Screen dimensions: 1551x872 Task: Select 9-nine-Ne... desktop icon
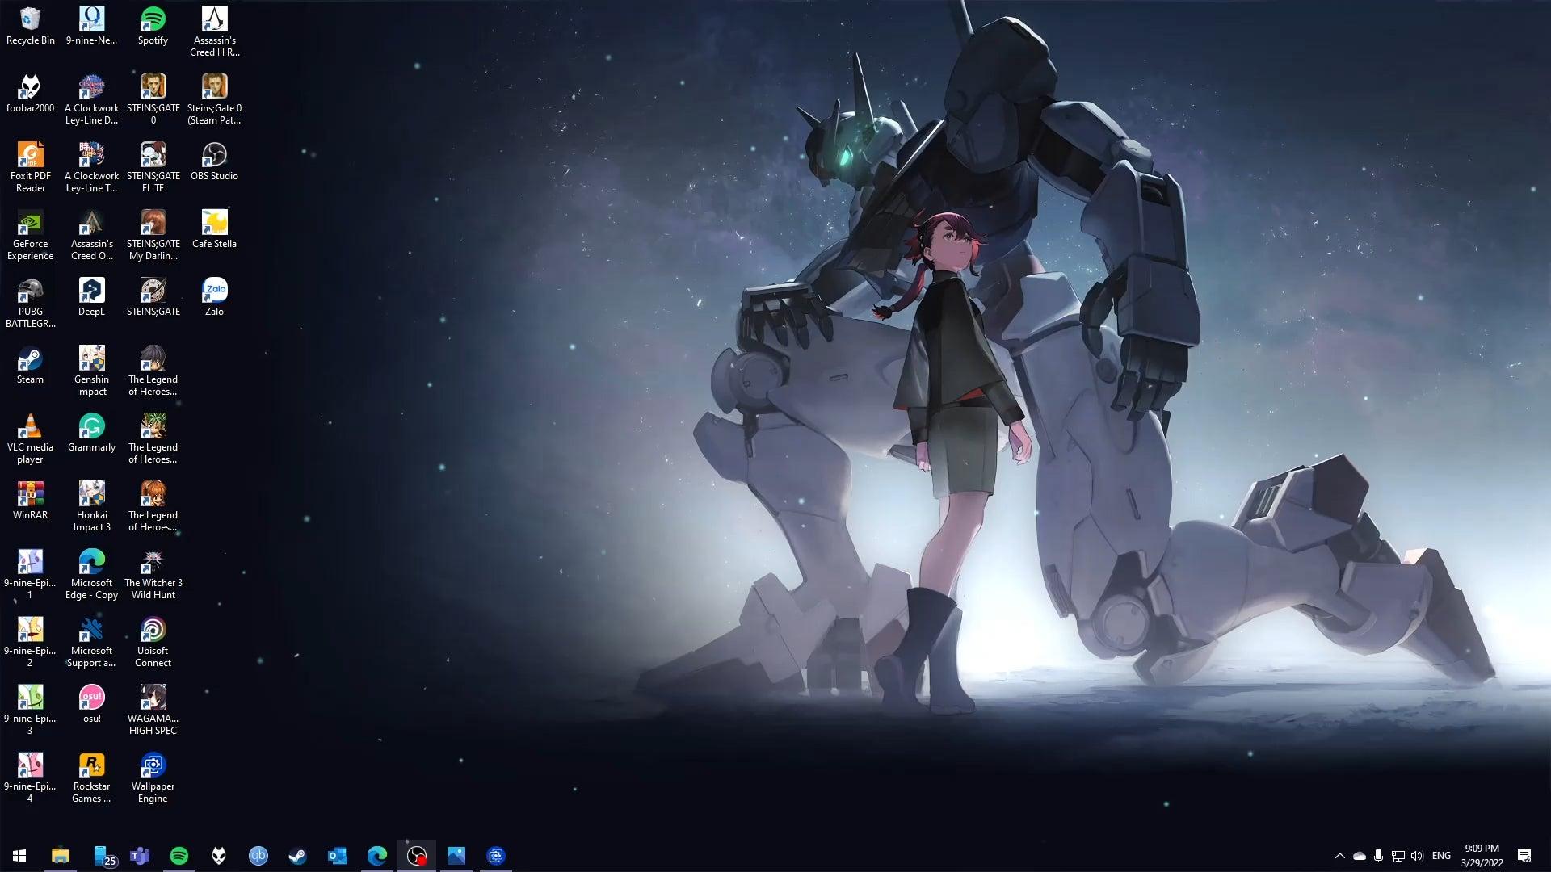[91, 26]
